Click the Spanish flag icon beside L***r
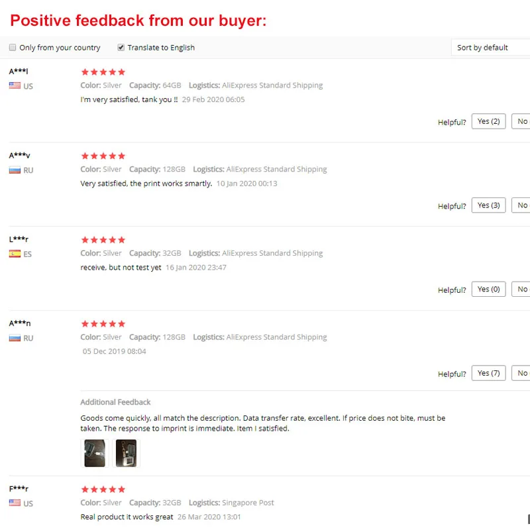 [x=15, y=254]
